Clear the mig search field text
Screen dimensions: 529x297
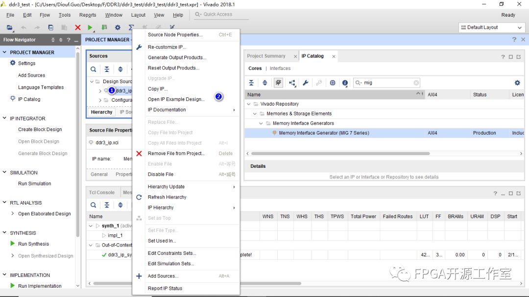(416, 83)
